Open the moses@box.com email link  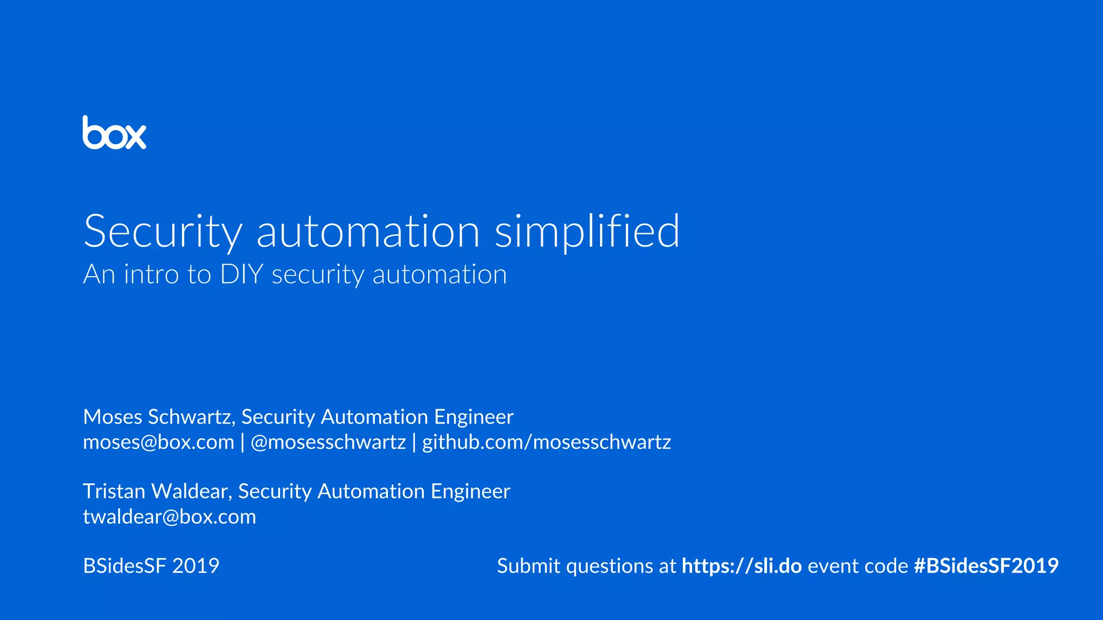point(159,442)
